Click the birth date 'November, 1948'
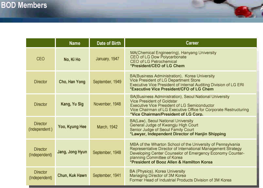 click(x=107, y=104)
